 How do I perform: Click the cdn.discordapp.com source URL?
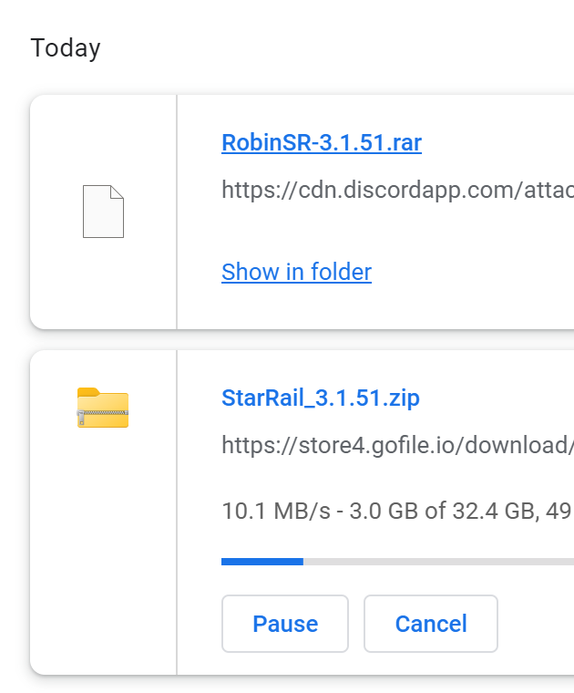pyautogui.click(x=397, y=190)
